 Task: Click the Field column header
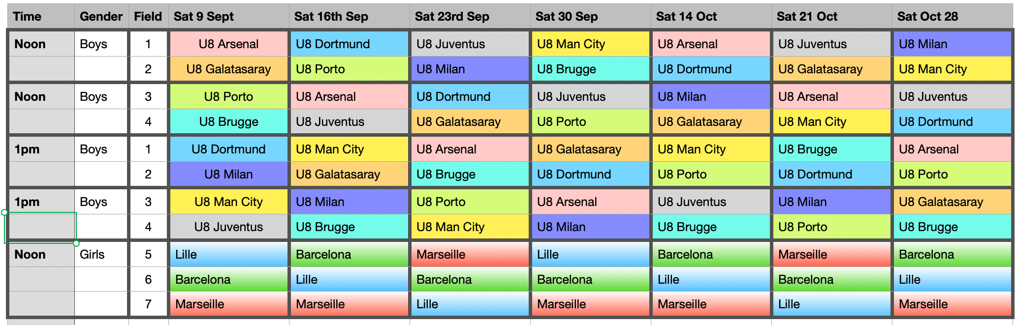pyautogui.click(x=148, y=16)
